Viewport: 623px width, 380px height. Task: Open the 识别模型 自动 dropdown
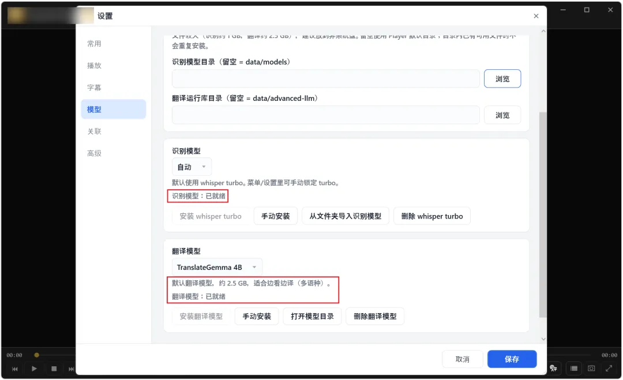[192, 167]
